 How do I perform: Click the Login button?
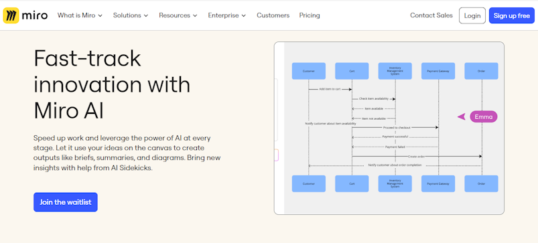click(472, 16)
